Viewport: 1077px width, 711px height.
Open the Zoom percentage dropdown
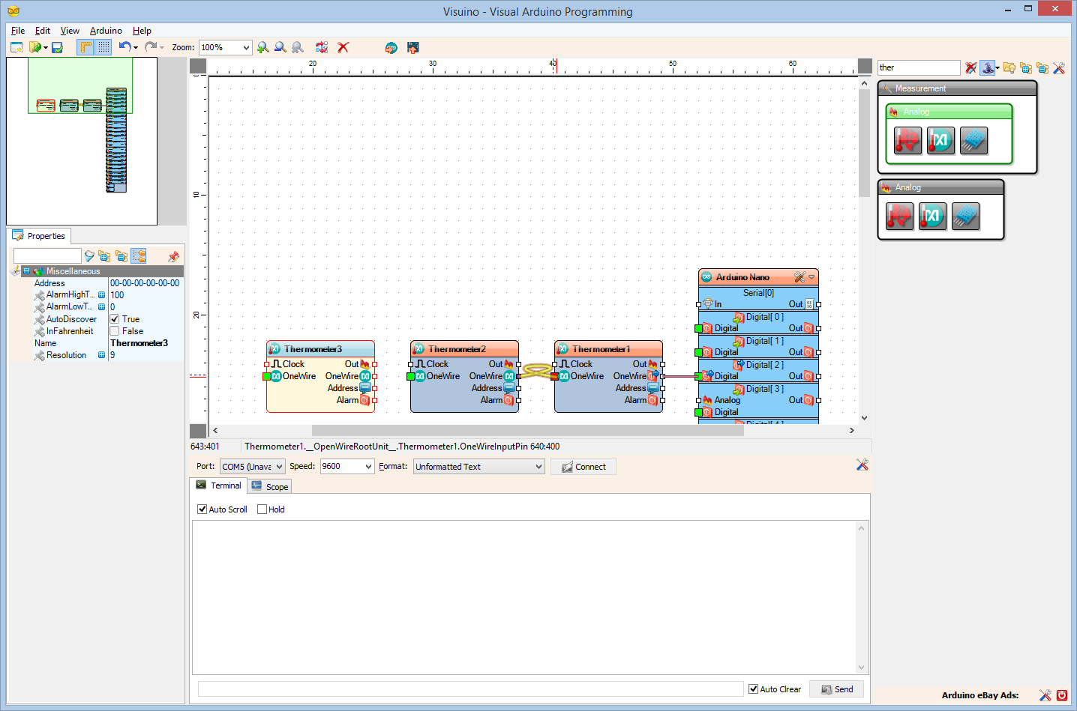[246, 47]
